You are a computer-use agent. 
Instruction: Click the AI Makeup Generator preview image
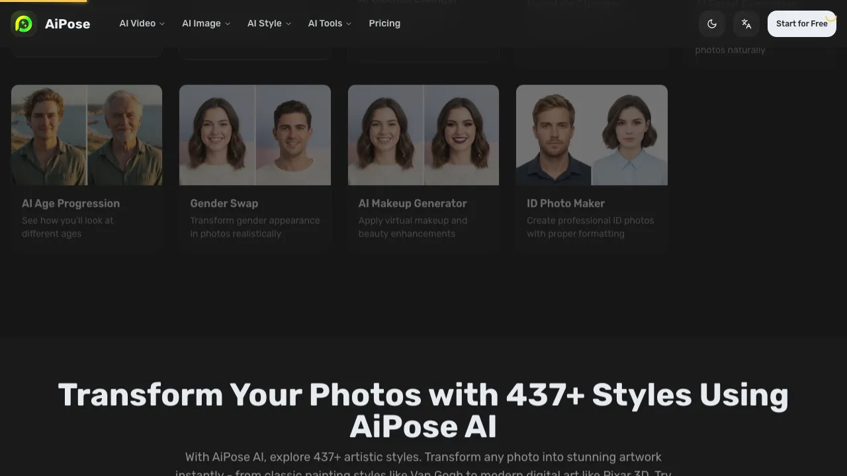tap(423, 135)
